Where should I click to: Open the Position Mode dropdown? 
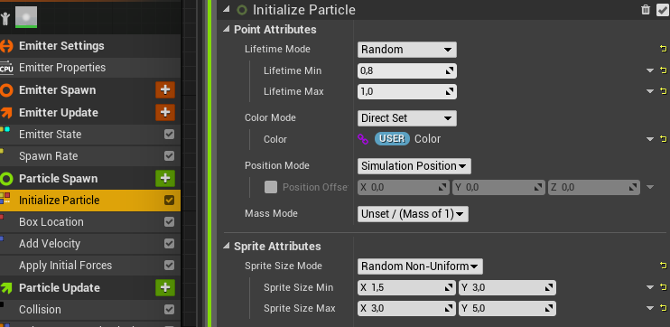tap(414, 166)
